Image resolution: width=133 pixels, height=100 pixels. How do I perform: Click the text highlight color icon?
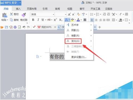pyautogui.click(x=72, y=20)
